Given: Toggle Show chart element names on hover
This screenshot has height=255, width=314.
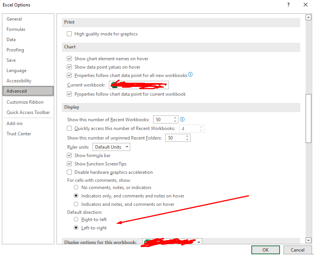Looking at the screenshot, I should (x=69, y=59).
